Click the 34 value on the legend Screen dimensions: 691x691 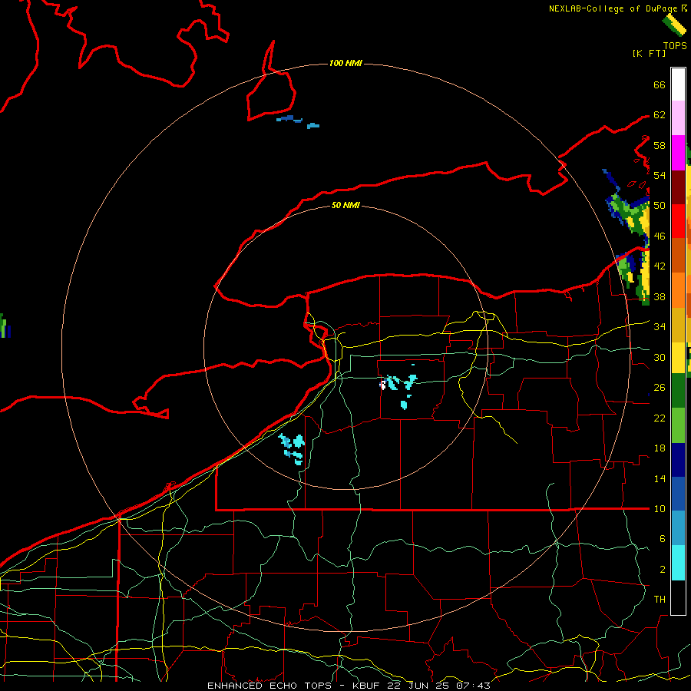(660, 327)
